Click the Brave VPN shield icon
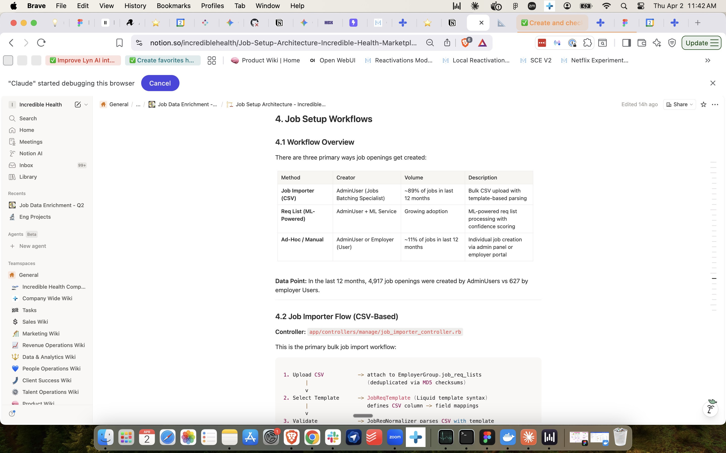 (672, 43)
